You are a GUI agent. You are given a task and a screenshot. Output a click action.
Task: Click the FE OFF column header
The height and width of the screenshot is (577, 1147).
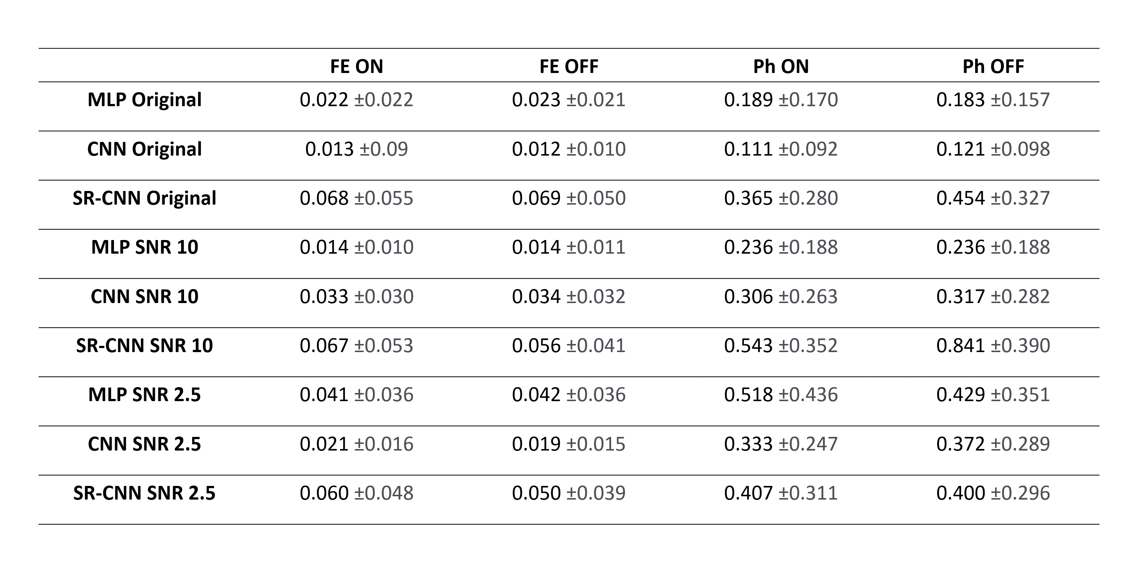coord(569,66)
